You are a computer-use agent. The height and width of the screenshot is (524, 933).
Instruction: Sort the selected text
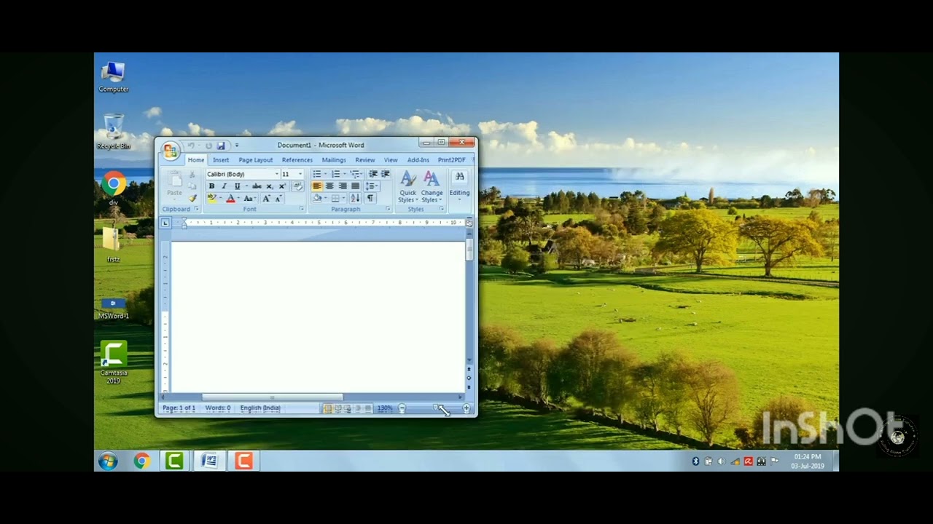point(356,198)
